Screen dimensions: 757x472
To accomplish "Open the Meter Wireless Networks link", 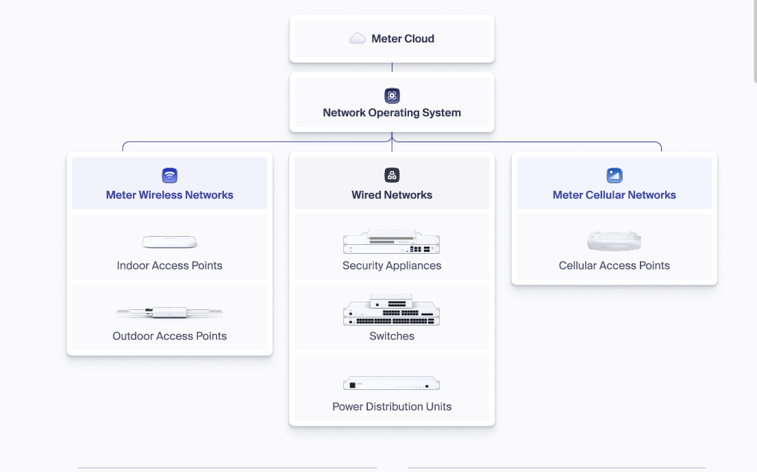I will pos(169,195).
